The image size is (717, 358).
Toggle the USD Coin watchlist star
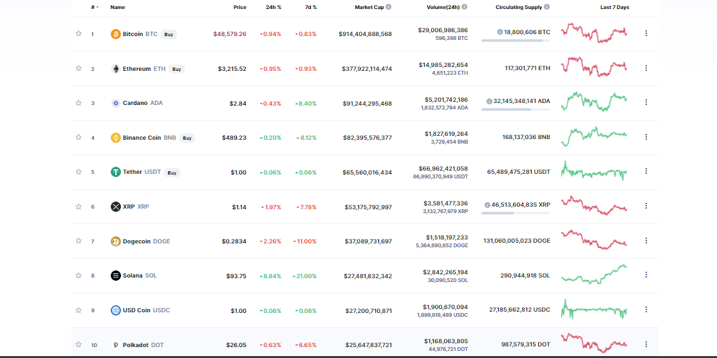[x=79, y=310]
